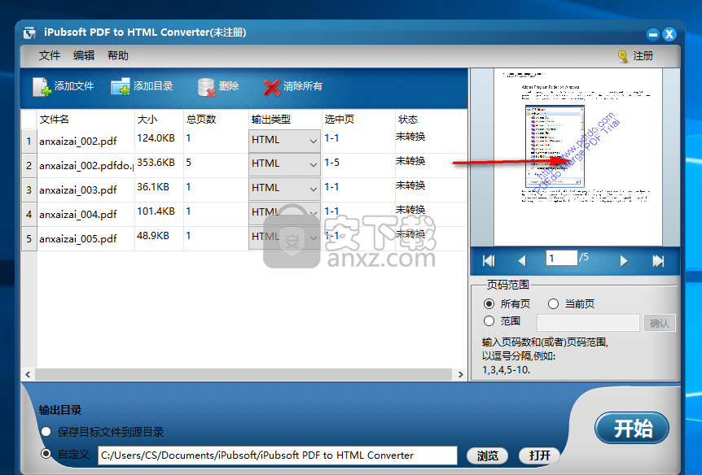Click the 48.9KB size cell

click(153, 236)
